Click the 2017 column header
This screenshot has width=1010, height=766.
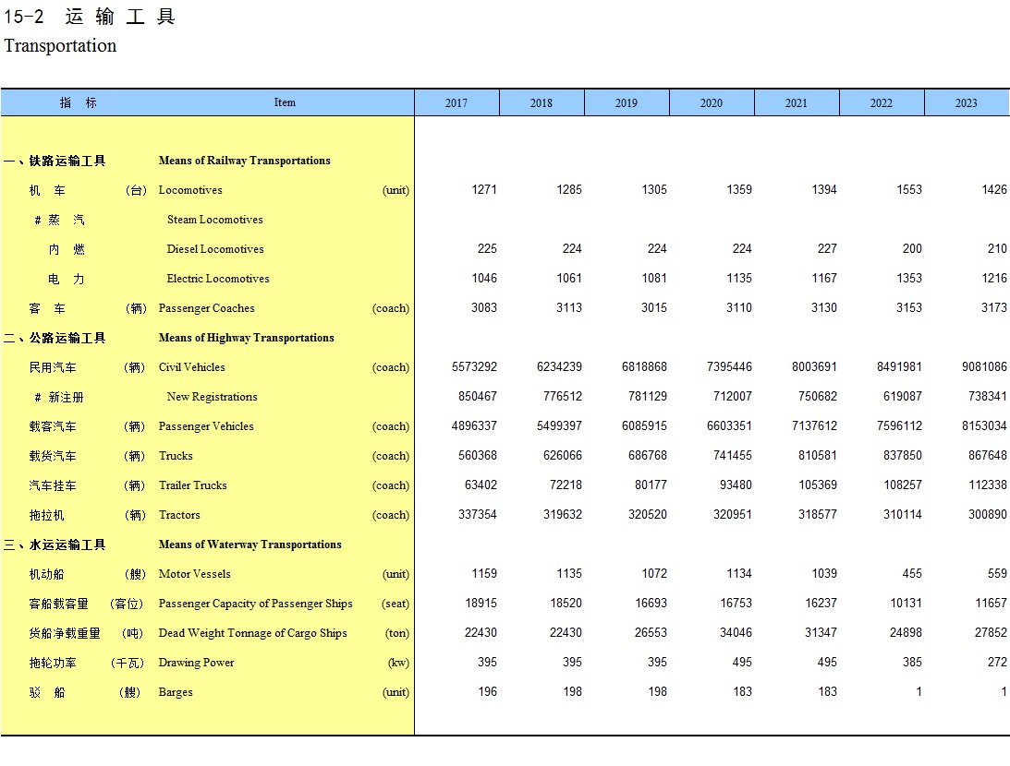pyautogui.click(x=456, y=103)
